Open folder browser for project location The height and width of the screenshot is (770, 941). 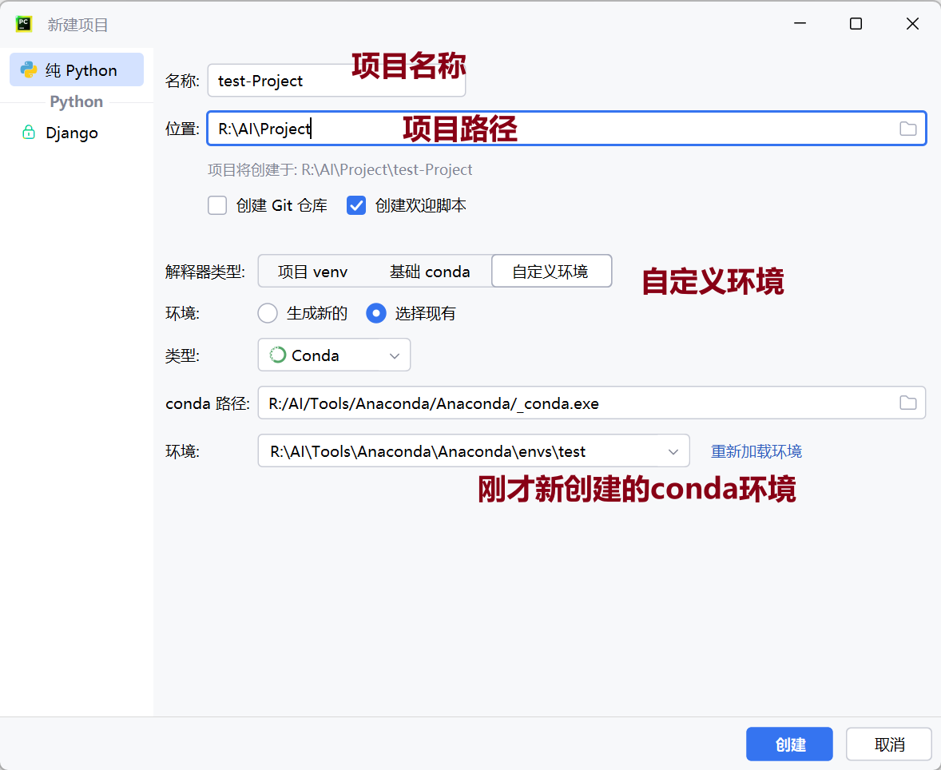tap(907, 129)
